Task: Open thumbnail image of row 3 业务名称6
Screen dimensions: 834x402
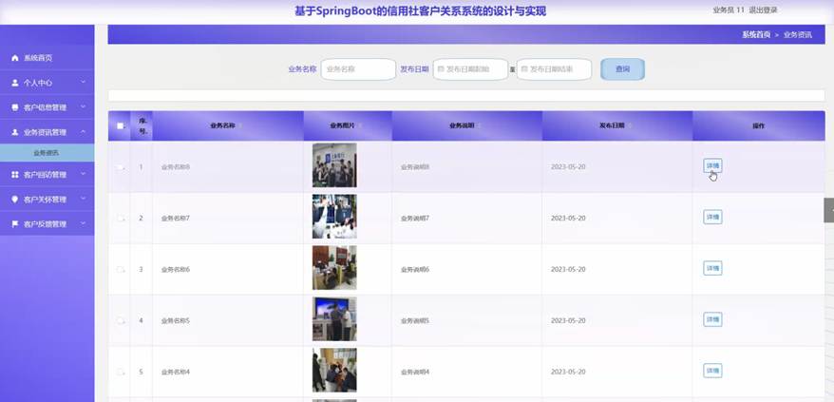Action: click(334, 267)
